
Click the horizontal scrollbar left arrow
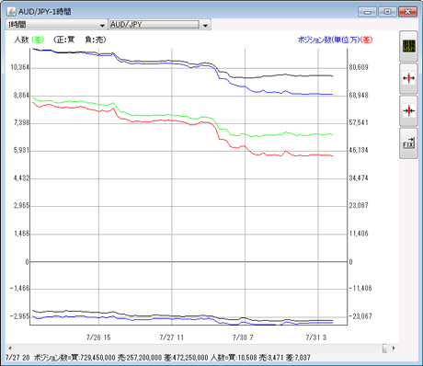10,349
